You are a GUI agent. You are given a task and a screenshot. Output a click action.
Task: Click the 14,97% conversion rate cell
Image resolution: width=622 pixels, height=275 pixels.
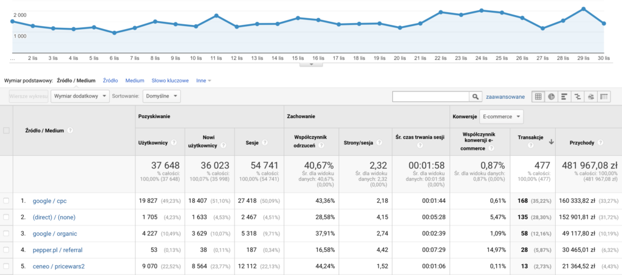pyautogui.click(x=496, y=250)
